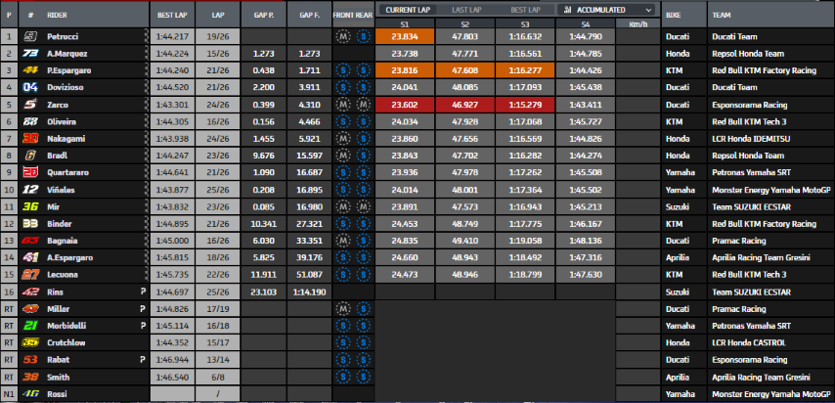Viewport: 835px width, 403px height.
Task: Click the number 46 logo for Rossi
Action: pos(30,392)
